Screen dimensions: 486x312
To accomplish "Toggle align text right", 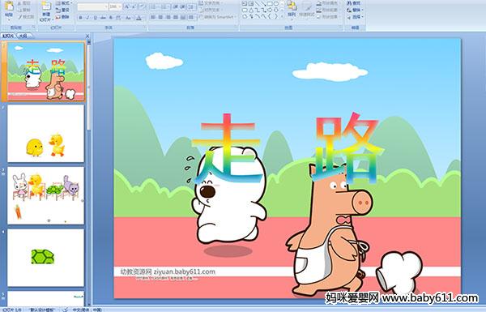I will point(168,17).
